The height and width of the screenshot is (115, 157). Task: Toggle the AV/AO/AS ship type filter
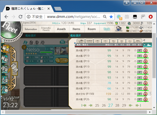pyautogui.click(x=138, y=41)
